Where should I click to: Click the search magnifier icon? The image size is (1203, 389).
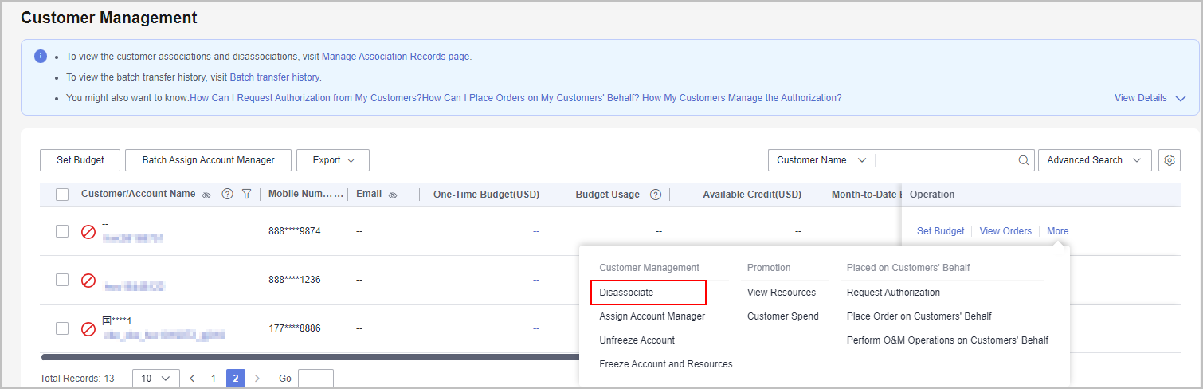point(1024,160)
